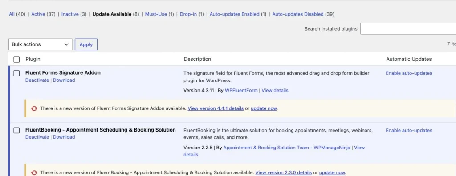Click the Fluent Forms Signature Addon title
Viewport: 456px width, 176px height.
click(x=63, y=72)
